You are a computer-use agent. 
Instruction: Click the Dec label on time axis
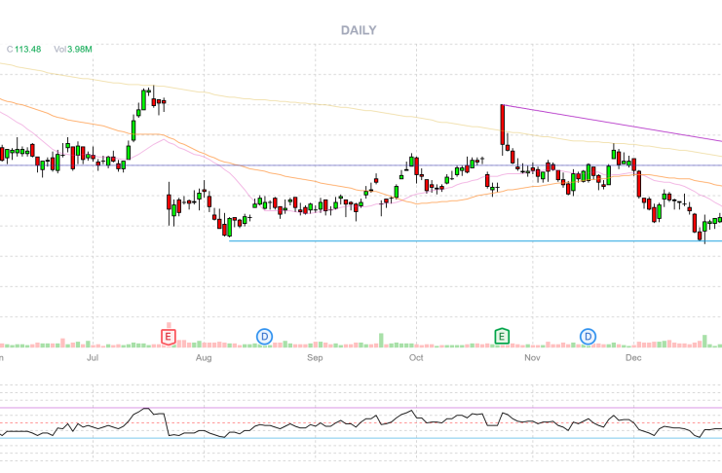(x=633, y=358)
